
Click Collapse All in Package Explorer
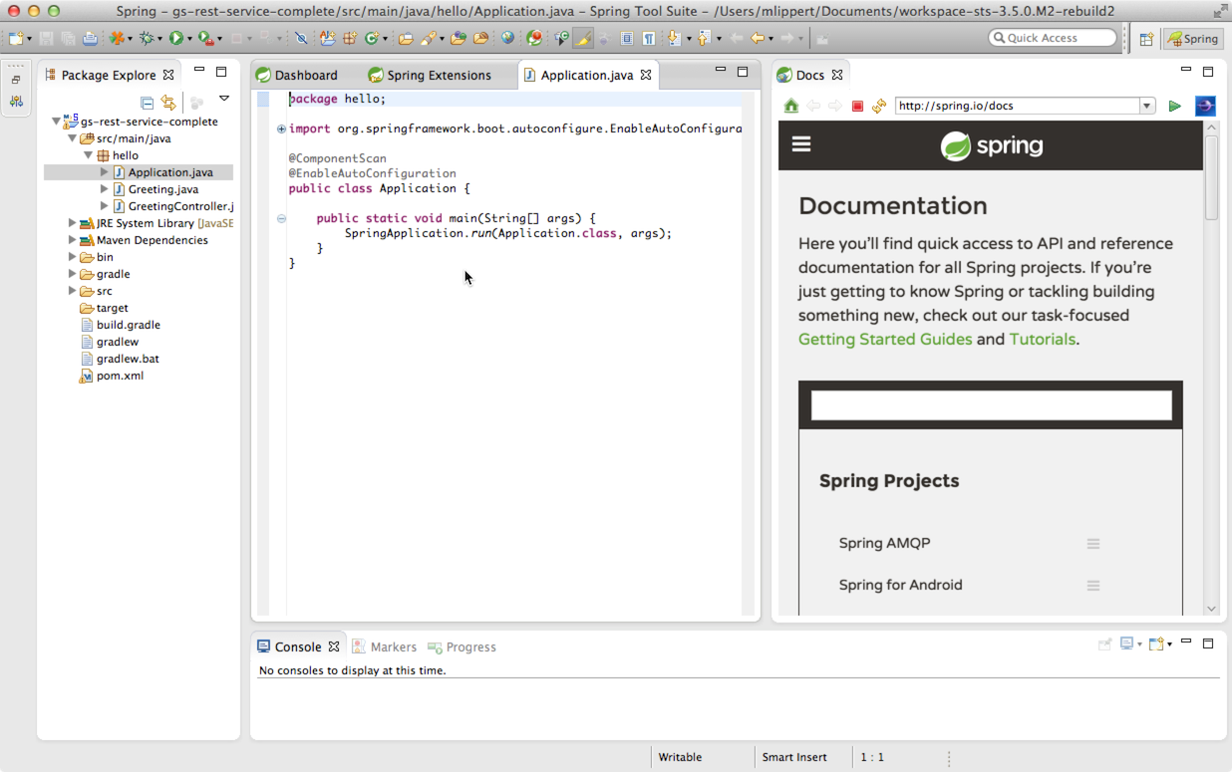tap(147, 103)
